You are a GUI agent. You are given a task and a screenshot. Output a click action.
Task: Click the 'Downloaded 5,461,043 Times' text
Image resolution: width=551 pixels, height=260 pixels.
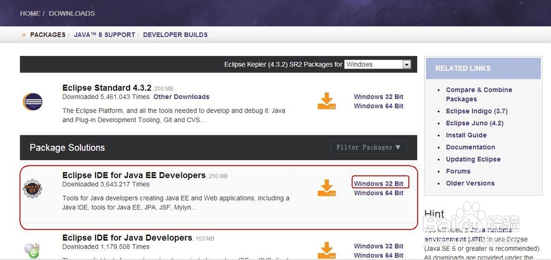tap(106, 97)
